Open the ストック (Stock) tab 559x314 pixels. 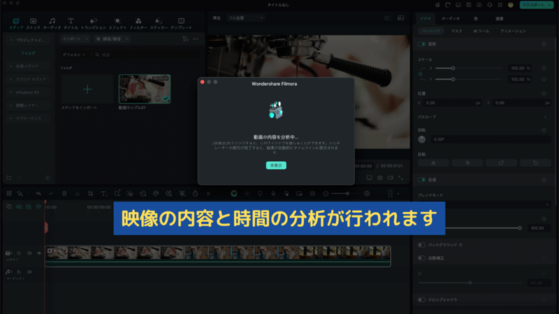click(x=33, y=24)
